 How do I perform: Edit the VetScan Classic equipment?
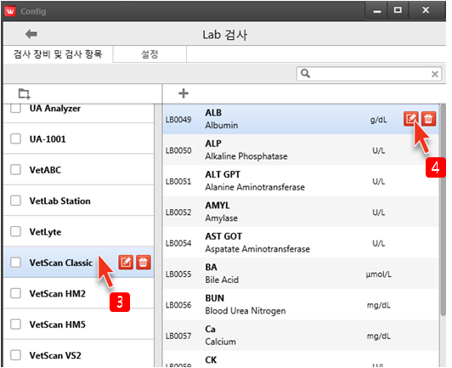(x=126, y=262)
